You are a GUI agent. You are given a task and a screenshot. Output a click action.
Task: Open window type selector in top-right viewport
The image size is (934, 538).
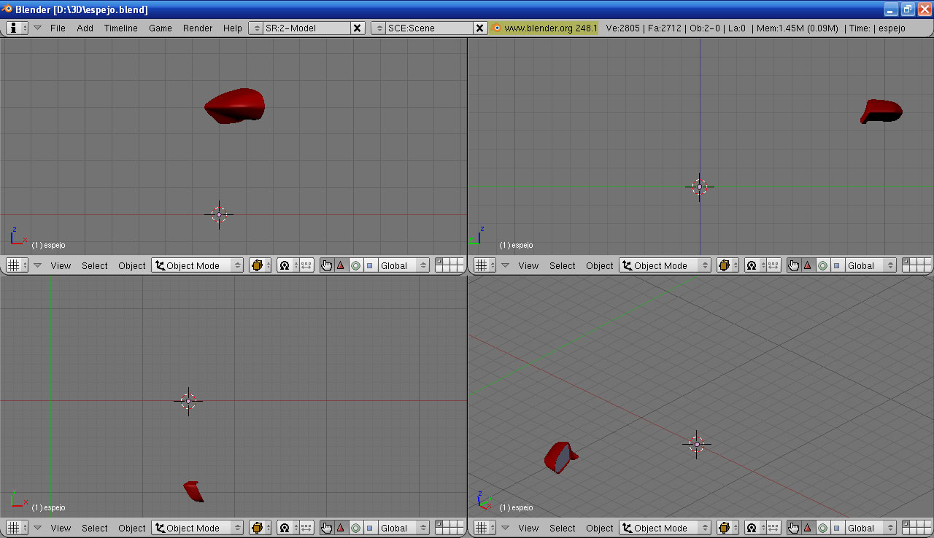[485, 265]
